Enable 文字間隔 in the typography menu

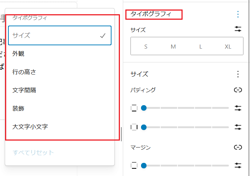[60, 90]
